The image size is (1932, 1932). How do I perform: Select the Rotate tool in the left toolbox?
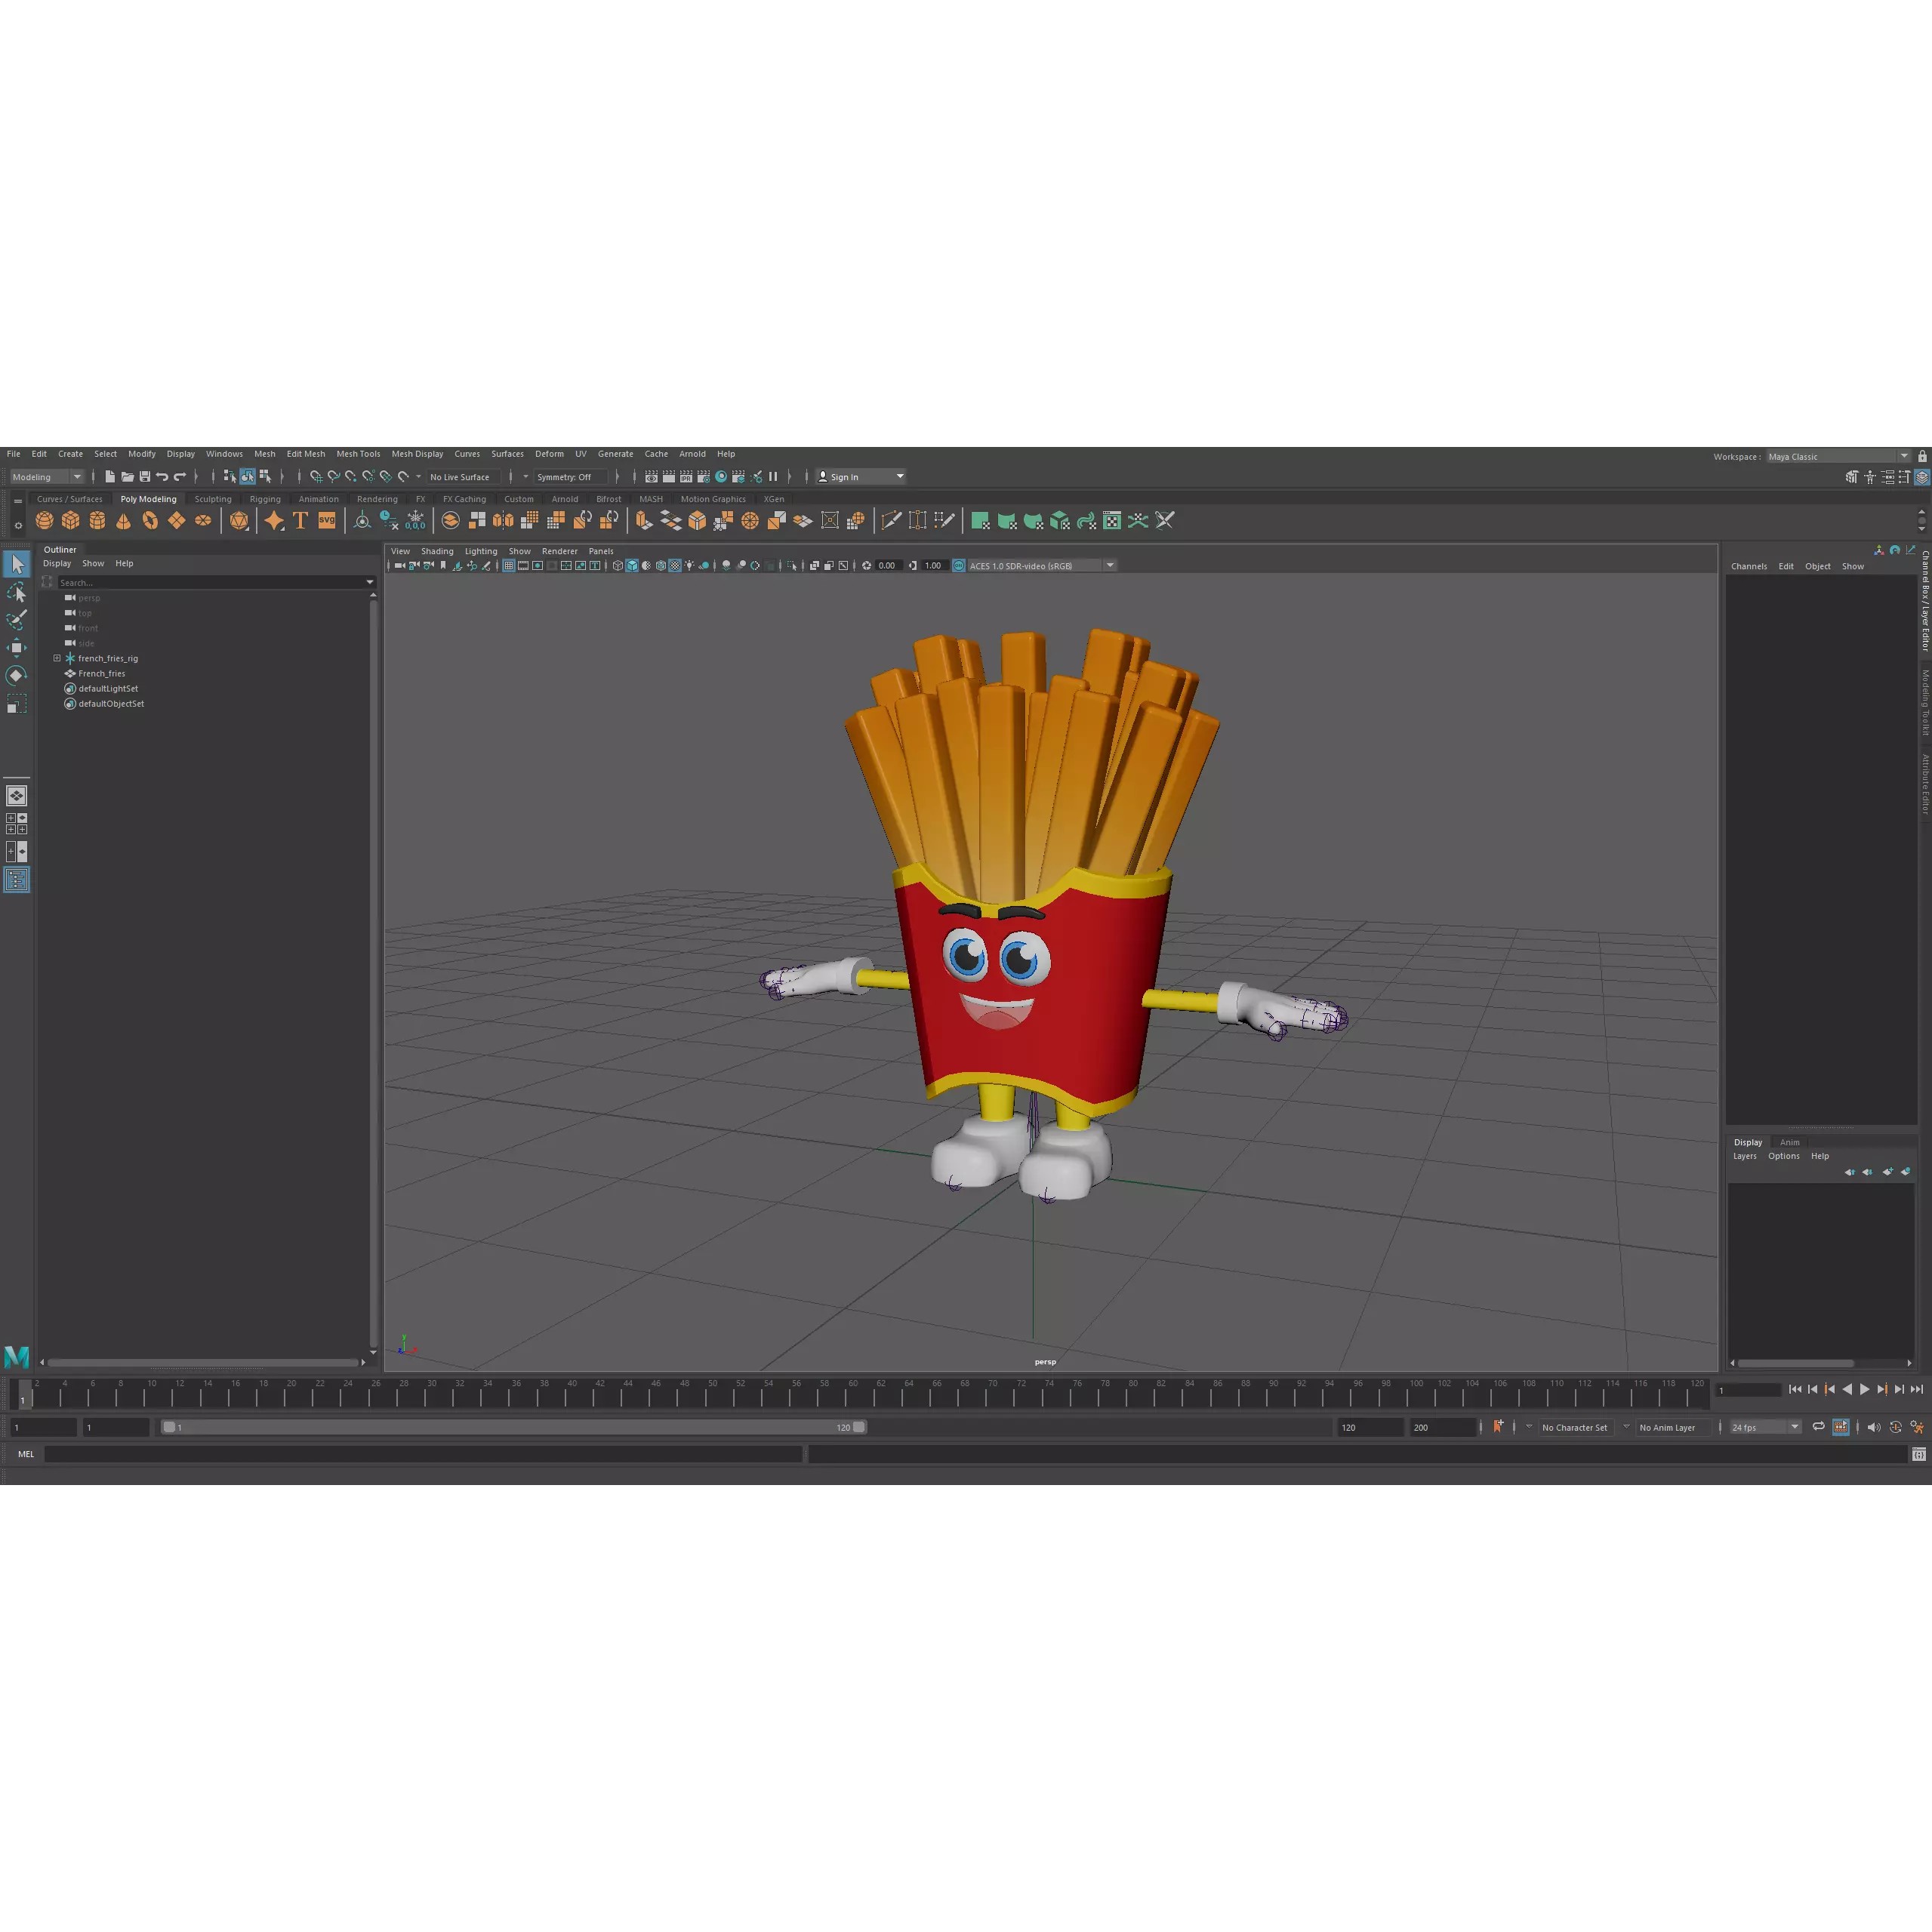pyautogui.click(x=16, y=676)
